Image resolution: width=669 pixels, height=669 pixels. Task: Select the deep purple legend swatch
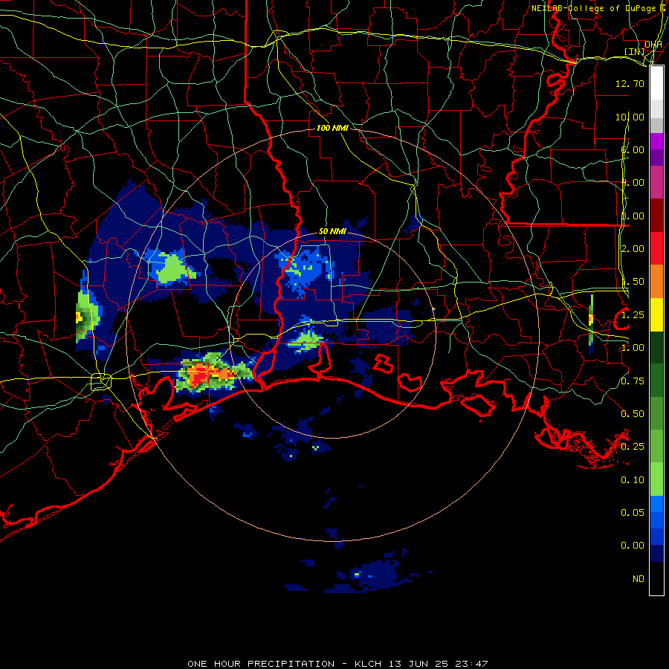click(x=656, y=158)
